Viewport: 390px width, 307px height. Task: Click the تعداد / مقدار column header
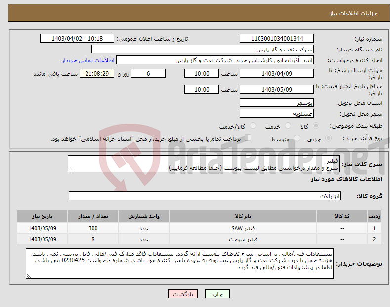tap(93, 216)
